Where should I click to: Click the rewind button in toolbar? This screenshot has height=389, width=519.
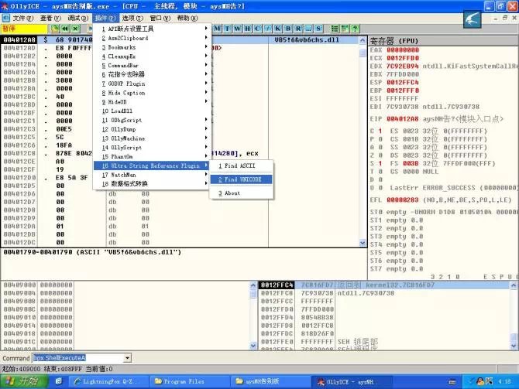pos(64,29)
